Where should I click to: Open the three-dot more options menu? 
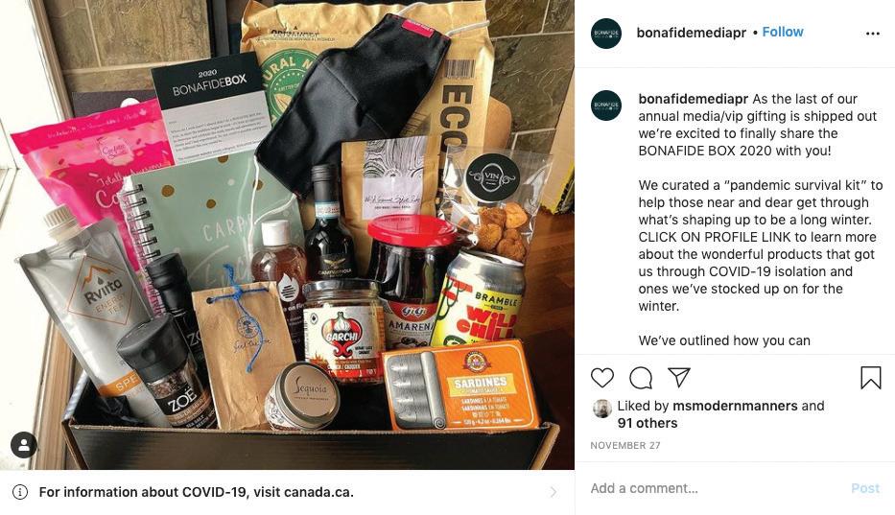pyautogui.click(x=872, y=34)
